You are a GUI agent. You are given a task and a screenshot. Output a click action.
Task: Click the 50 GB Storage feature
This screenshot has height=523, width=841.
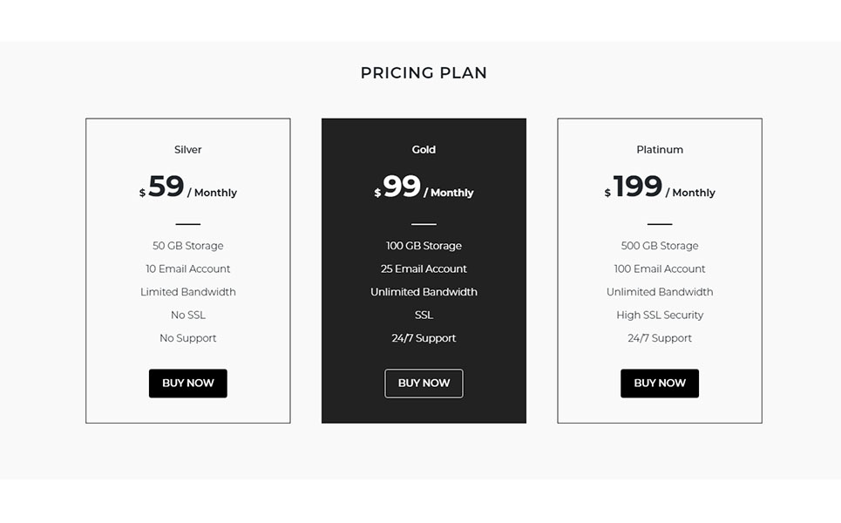coord(187,246)
